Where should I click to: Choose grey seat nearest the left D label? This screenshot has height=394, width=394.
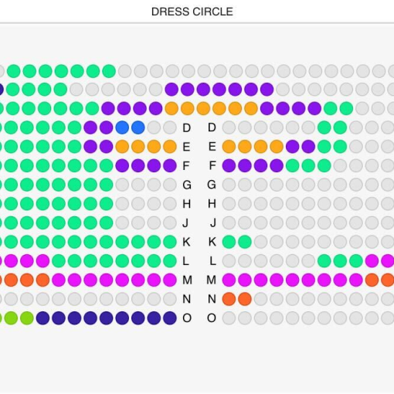click(170, 127)
